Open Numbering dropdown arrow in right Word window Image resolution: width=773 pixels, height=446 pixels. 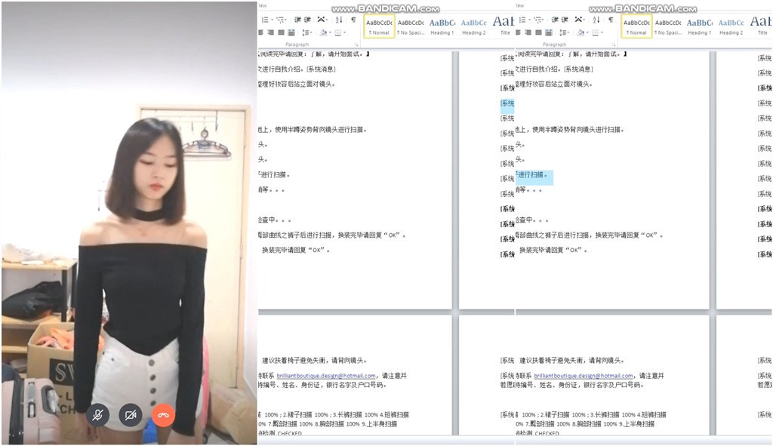(529, 20)
